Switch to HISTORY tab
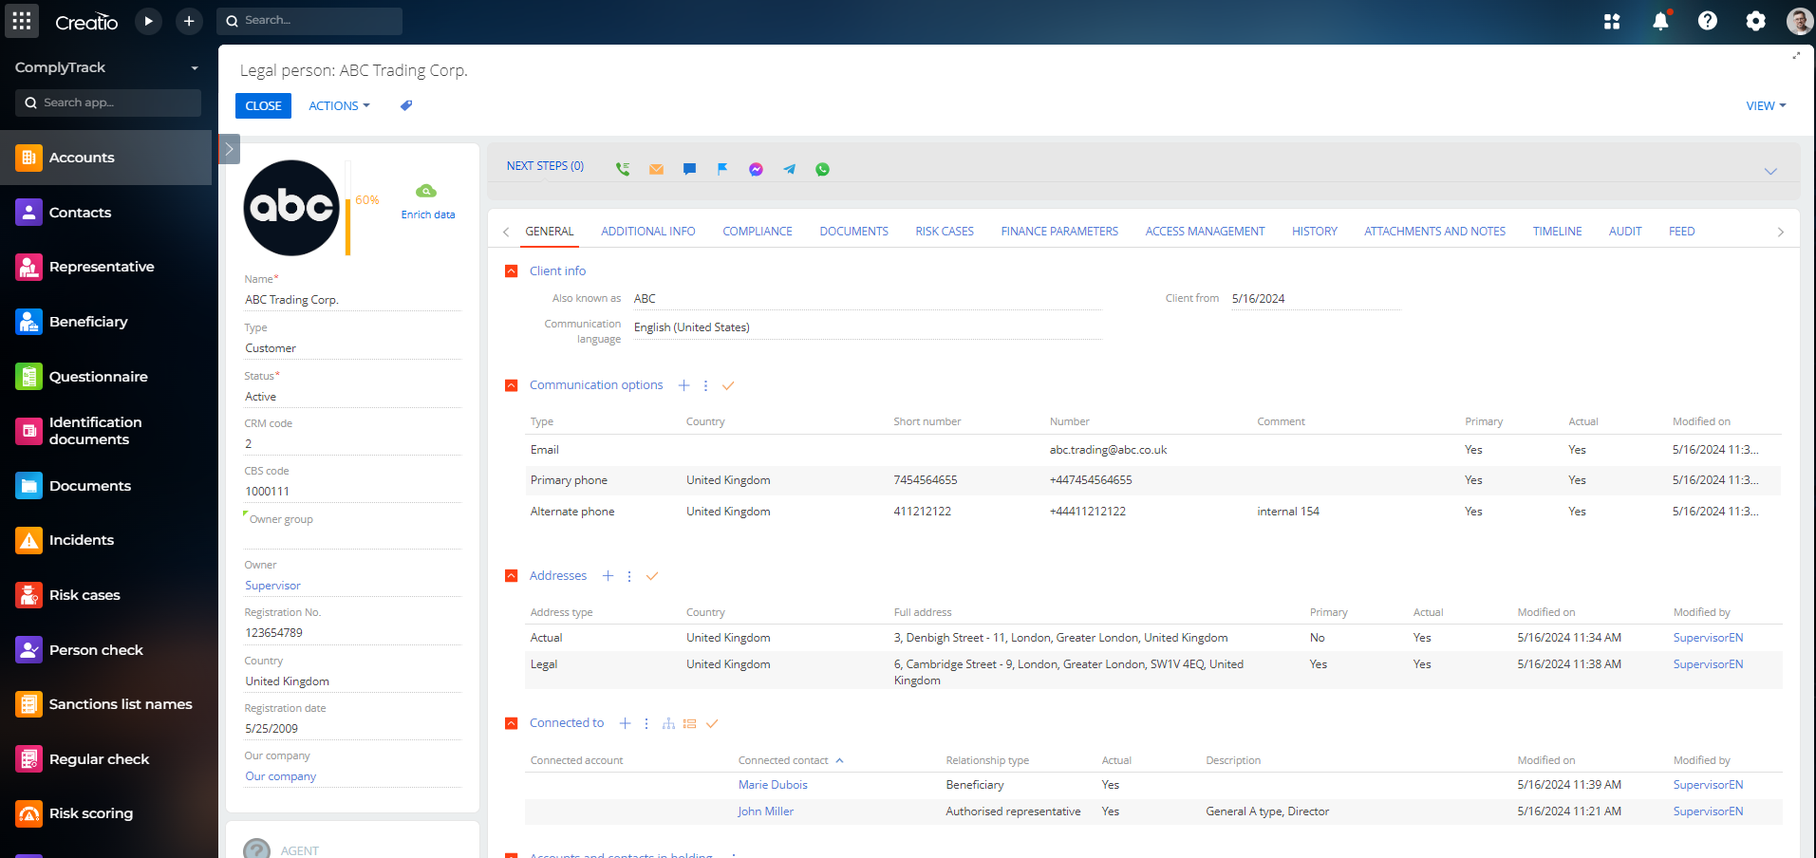Viewport: 1816px width, 858px height. point(1315,232)
